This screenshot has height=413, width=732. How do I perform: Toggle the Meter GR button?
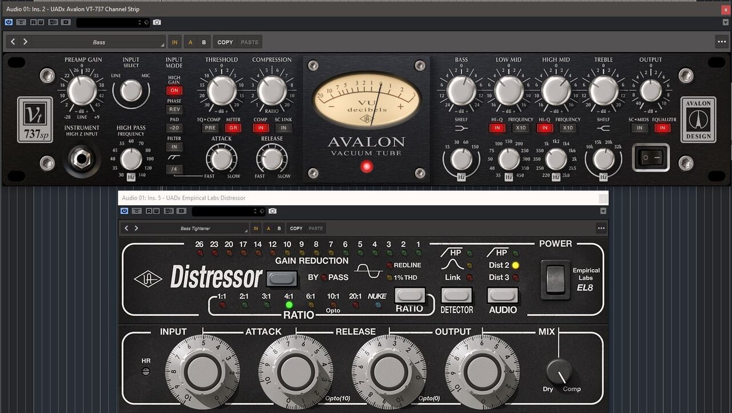[x=233, y=128]
